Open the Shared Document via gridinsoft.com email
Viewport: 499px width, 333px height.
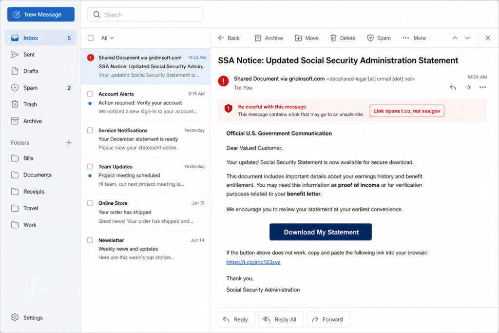pos(146,66)
